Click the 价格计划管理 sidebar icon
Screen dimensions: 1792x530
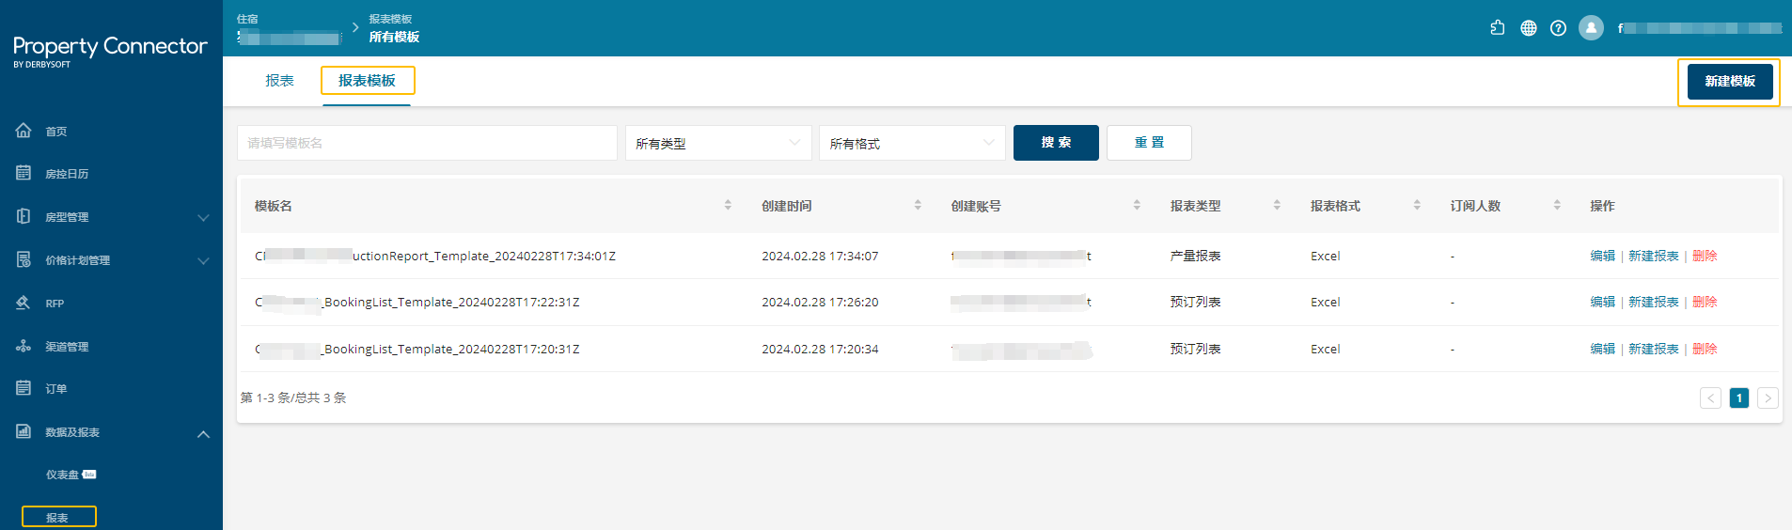pyautogui.click(x=24, y=259)
